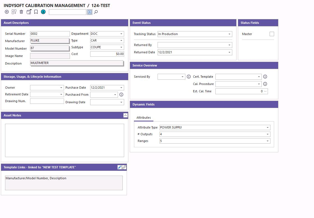Click the duplicate record grid-plus icon
Screen dimensions: 314x218
pos(14,12)
